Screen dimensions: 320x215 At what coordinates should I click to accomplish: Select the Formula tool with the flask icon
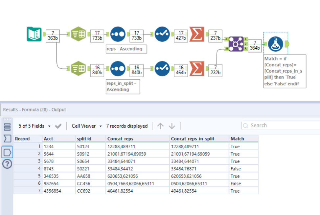[x=275, y=43]
